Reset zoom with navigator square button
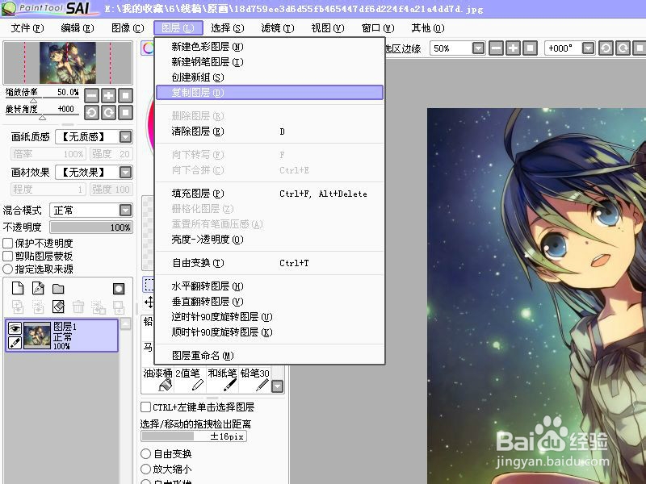 coord(125,96)
